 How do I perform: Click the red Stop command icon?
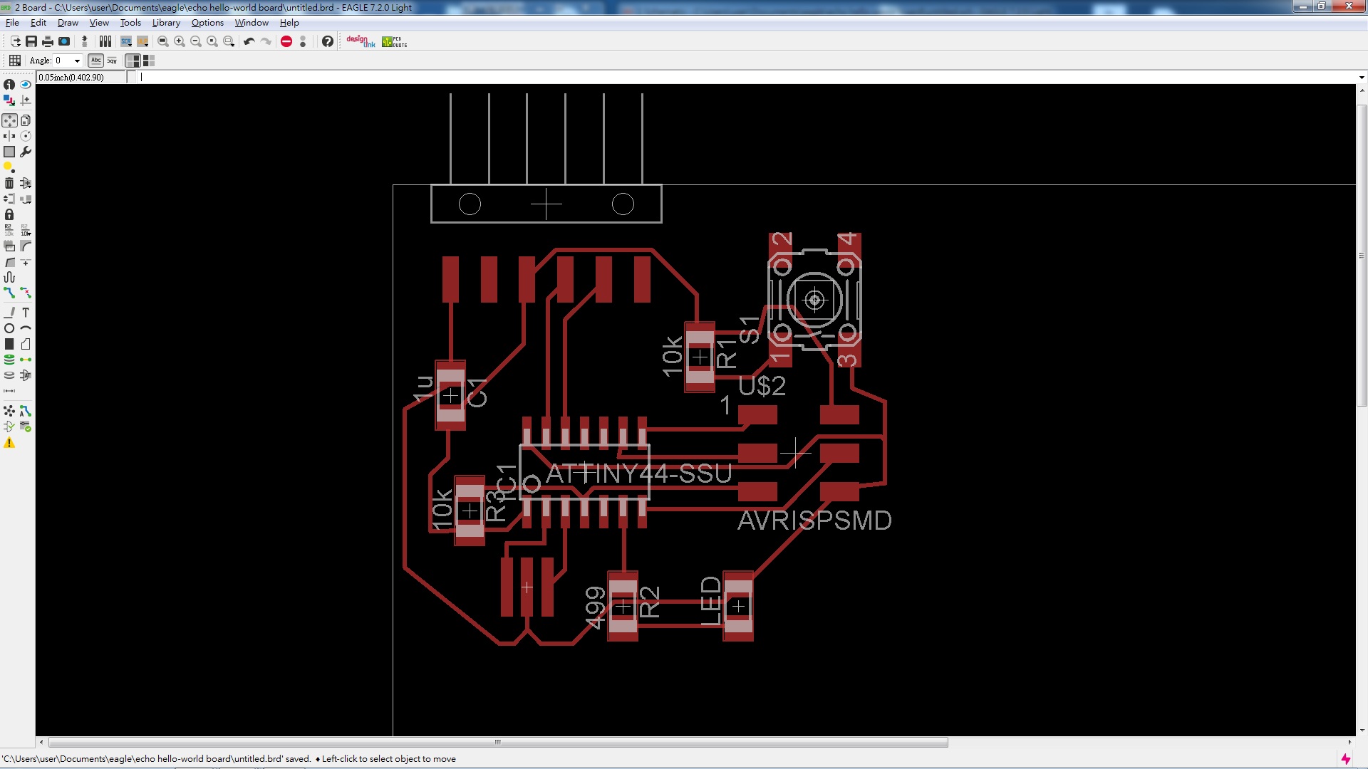[286, 41]
